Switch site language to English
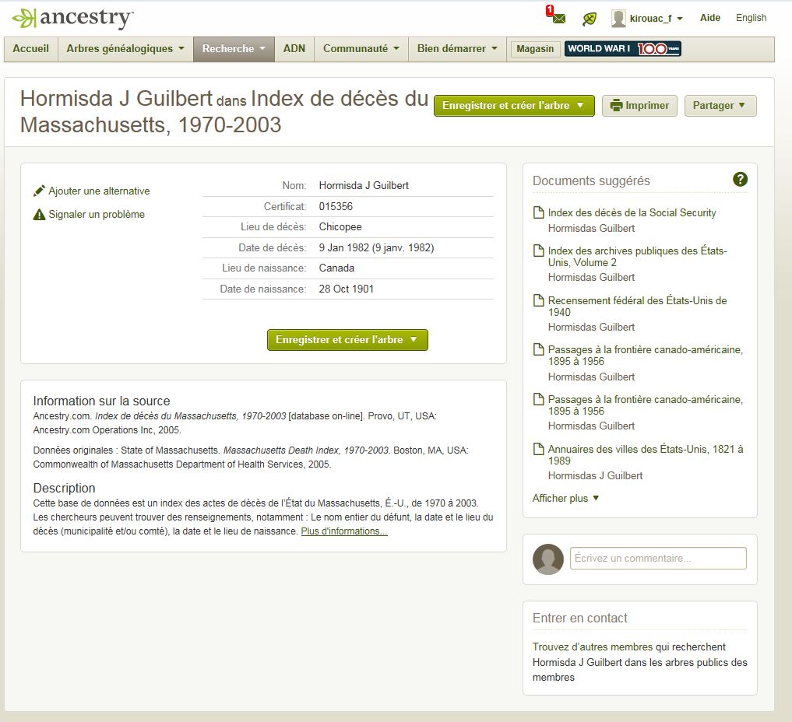The width and height of the screenshot is (792, 722). pos(751,18)
